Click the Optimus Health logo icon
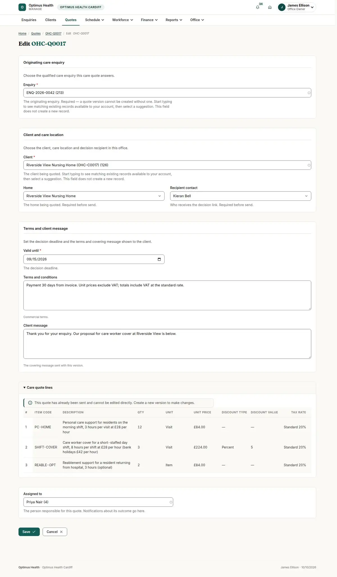Screen dimensions: 337x577 click(22, 7)
